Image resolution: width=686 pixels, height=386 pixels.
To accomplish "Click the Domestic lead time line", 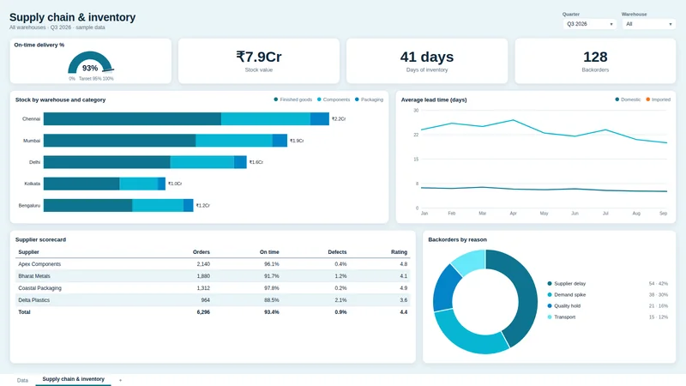I will pos(544,190).
